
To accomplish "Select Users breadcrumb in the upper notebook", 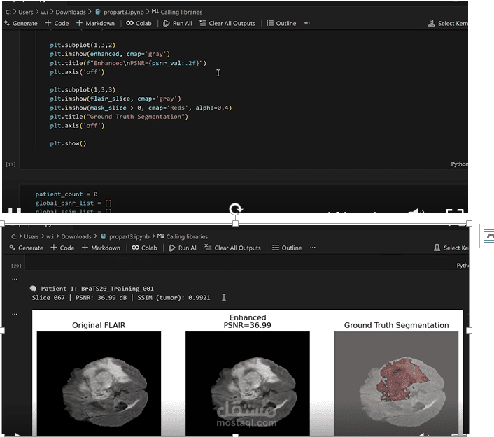I will (x=25, y=13).
